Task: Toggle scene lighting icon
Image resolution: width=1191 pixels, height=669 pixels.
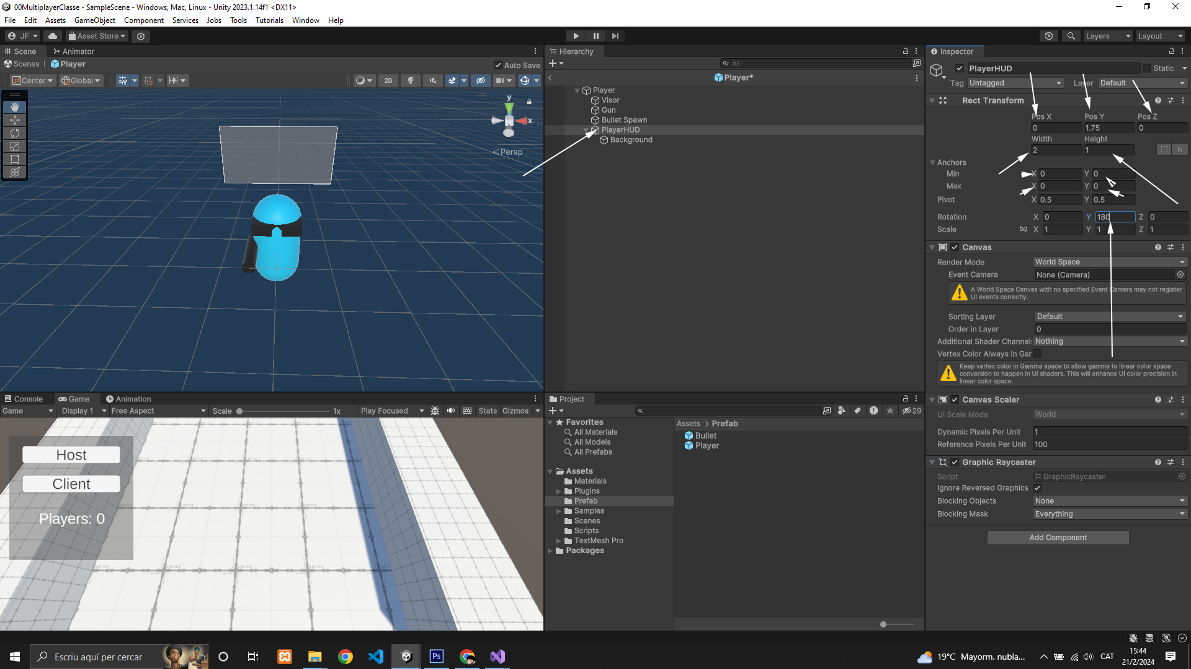Action: [410, 81]
